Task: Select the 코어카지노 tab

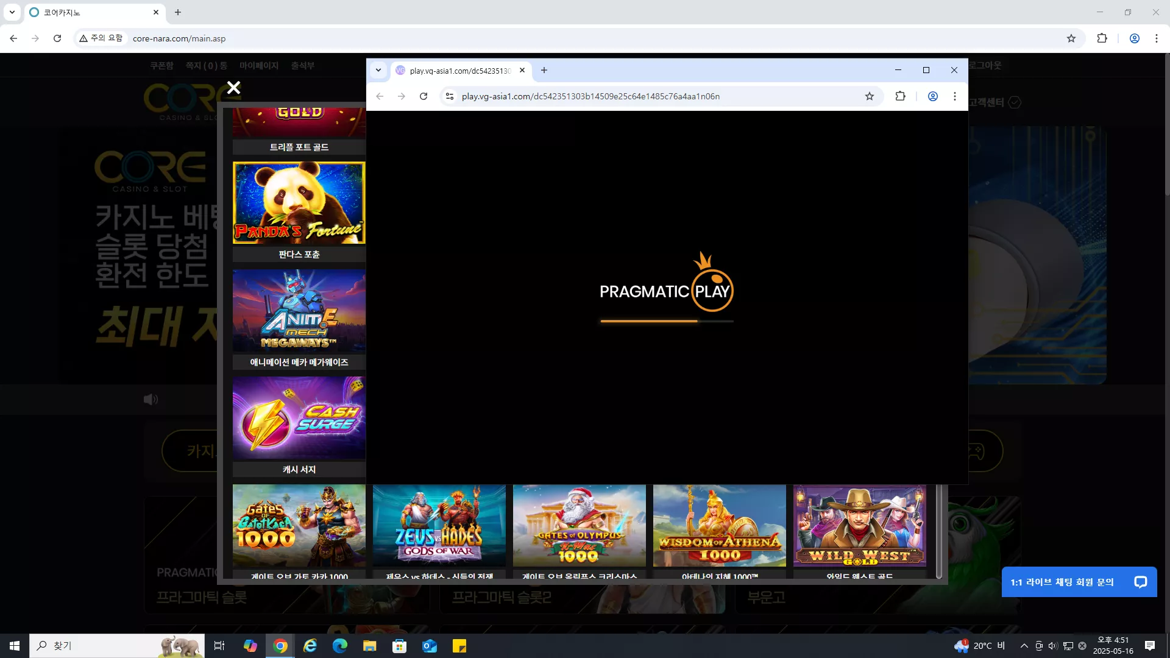Action: tap(94, 12)
